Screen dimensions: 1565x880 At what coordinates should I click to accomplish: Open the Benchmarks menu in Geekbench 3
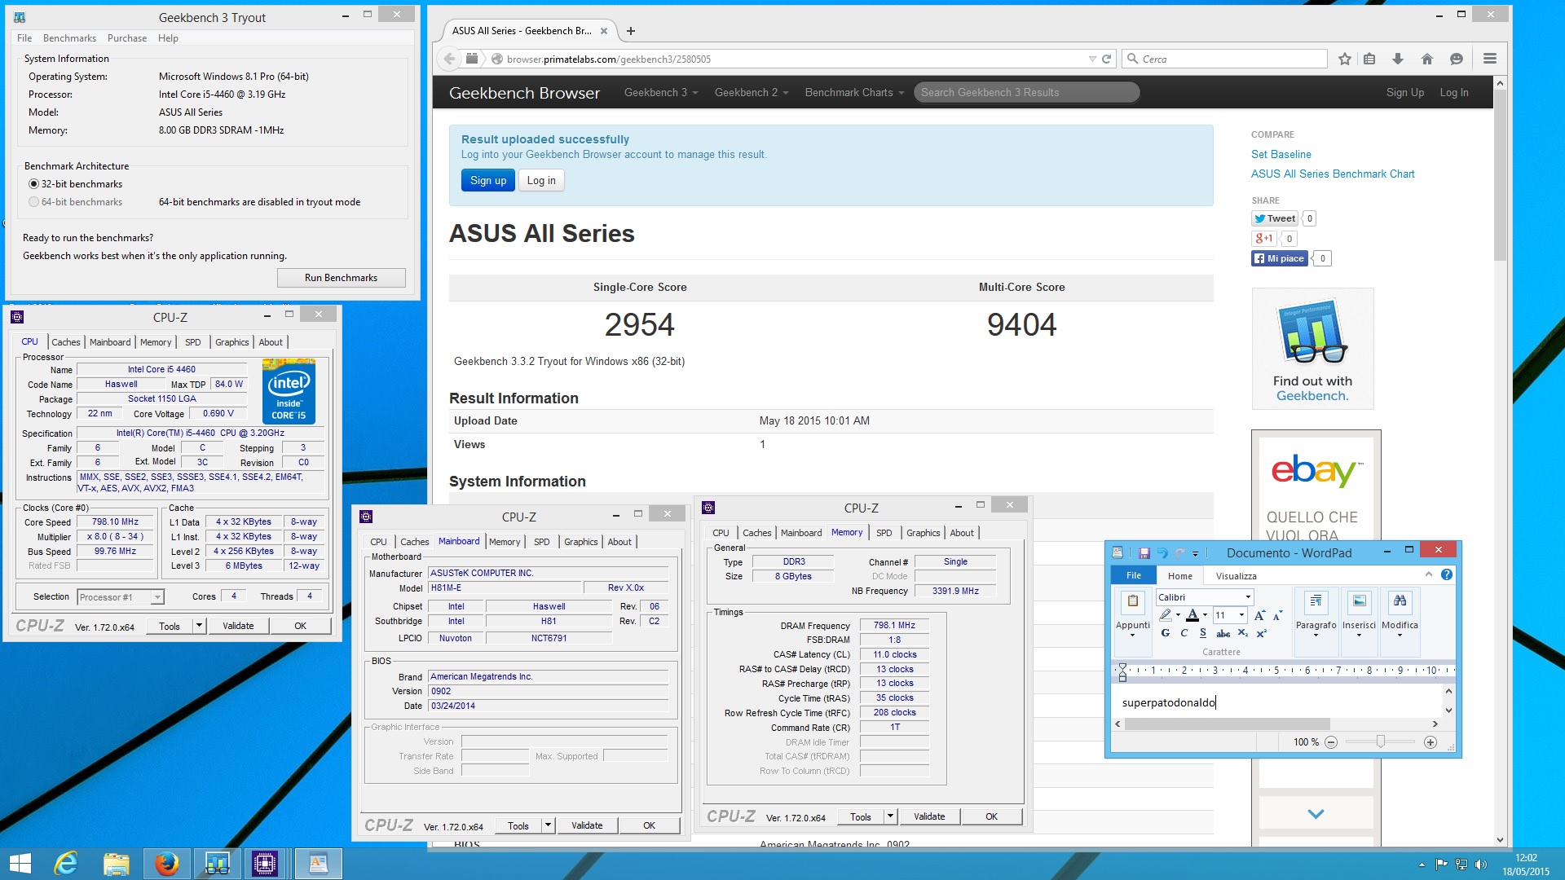pos(69,38)
